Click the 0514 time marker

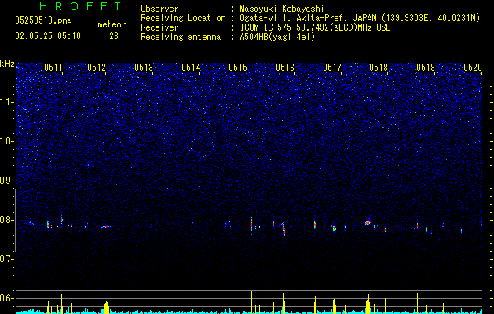(x=191, y=68)
